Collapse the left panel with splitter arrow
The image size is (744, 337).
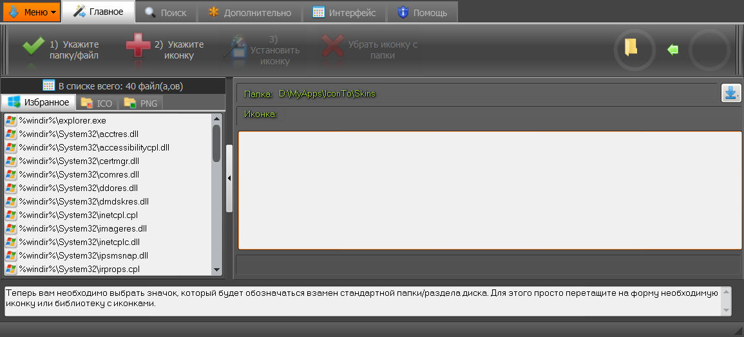pos(229,178)
